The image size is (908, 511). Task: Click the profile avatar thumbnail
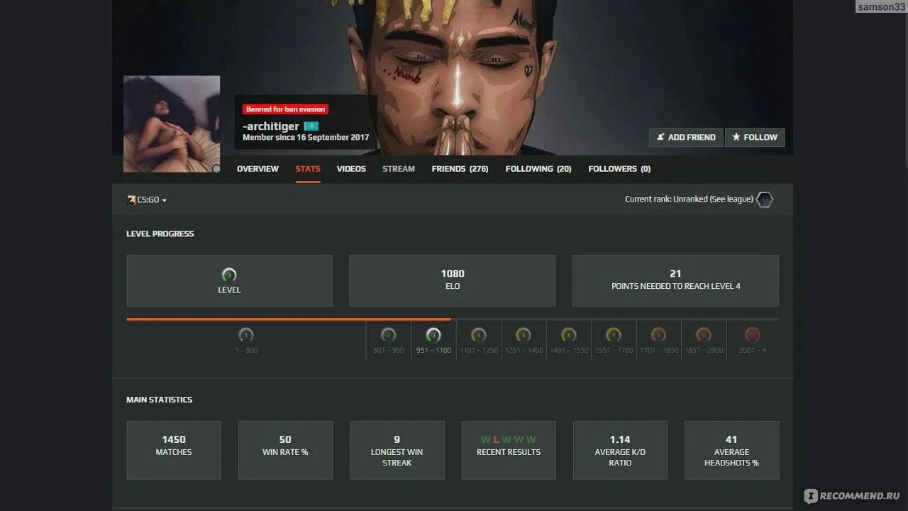pyautogui.click(x=172, y=123)
